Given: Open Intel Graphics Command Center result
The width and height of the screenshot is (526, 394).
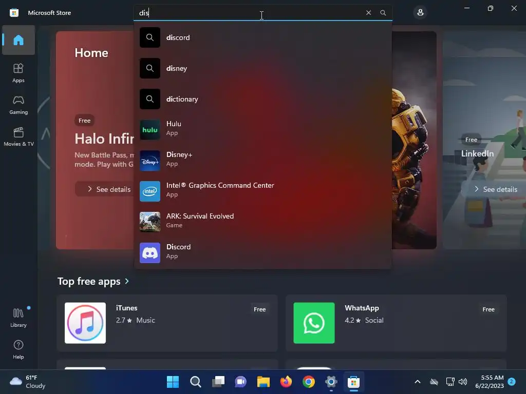Looking at the screenshot, I should (262, 191).
